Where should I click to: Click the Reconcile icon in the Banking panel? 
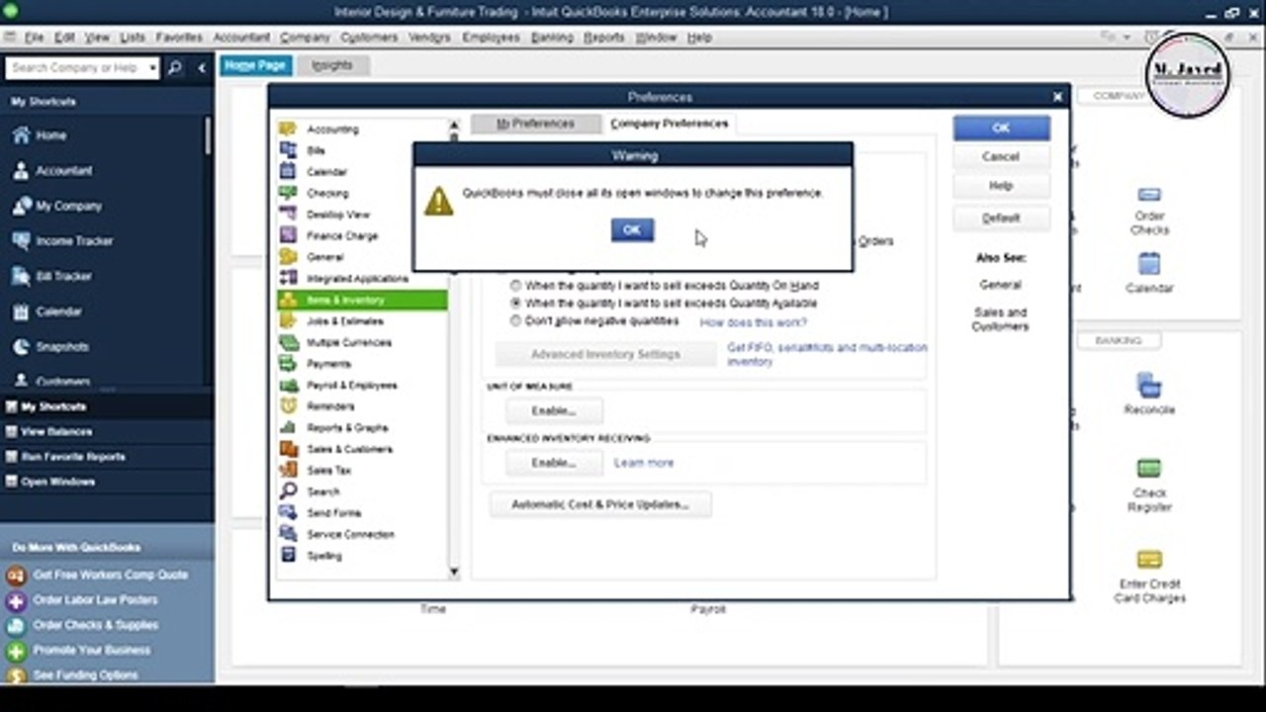pos(1149,385)
